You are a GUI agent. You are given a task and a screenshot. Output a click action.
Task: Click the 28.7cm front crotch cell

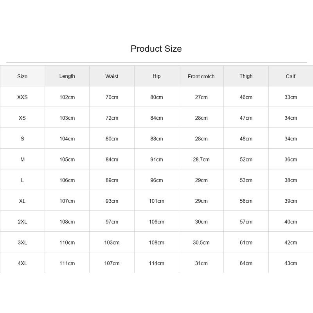201,159
